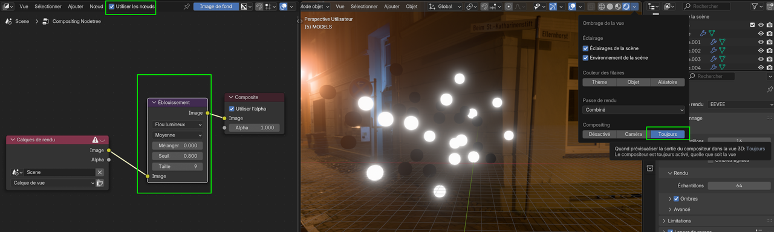Viewport: 774px width, 232px height.
Task: Click the render icon beside Calque de vue
Action: tap(100, 183)
